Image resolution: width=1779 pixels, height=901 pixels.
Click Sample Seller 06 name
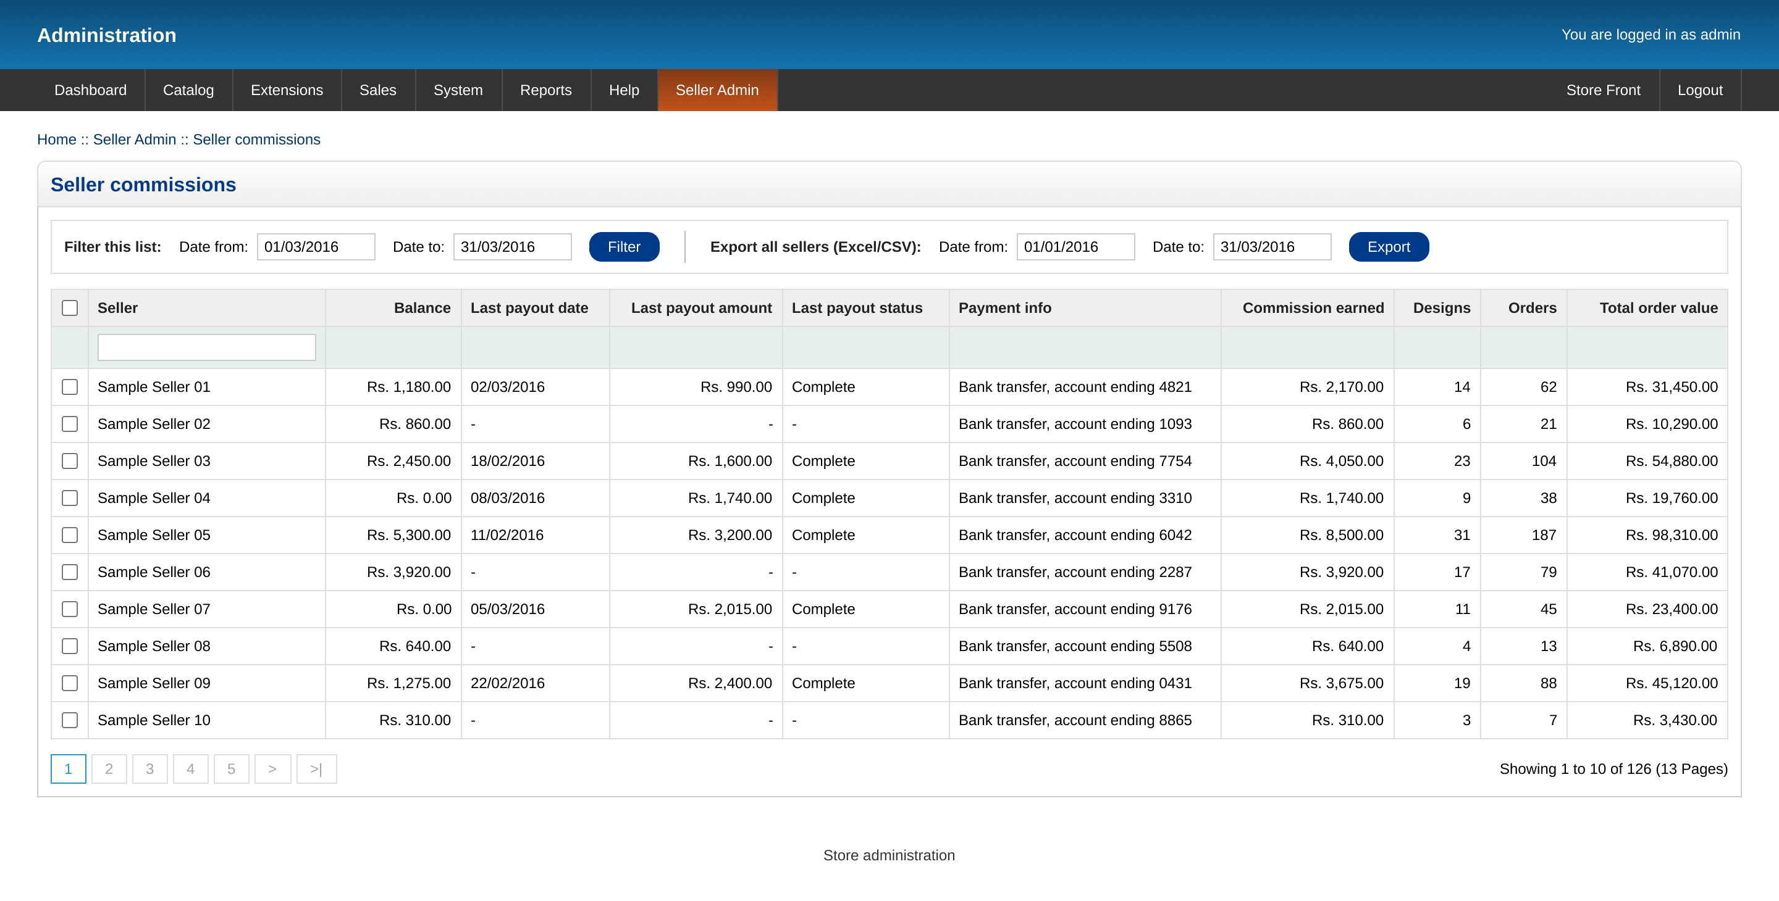click(154, 573)
